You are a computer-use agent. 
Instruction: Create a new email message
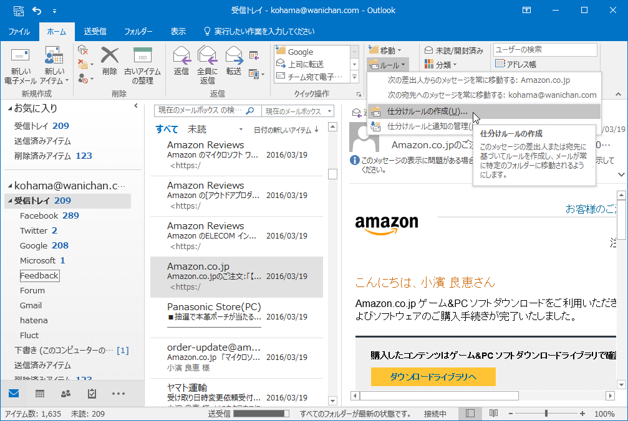coord(21,65)
